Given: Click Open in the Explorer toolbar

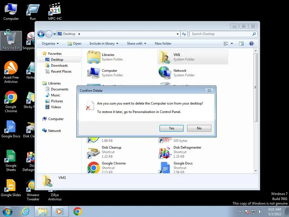Looking at the screenshot, I should pos(74,44).
